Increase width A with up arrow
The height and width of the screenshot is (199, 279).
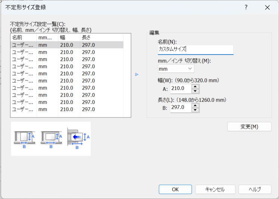[x=195, y=86]
